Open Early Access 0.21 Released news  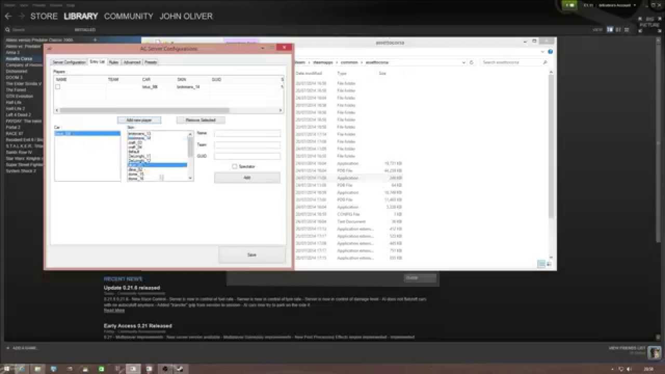coord(138,326)
